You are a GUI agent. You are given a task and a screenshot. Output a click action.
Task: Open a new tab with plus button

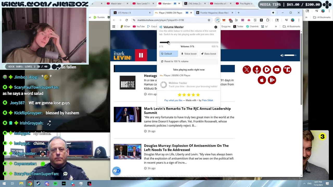click(x=239, y=13)
